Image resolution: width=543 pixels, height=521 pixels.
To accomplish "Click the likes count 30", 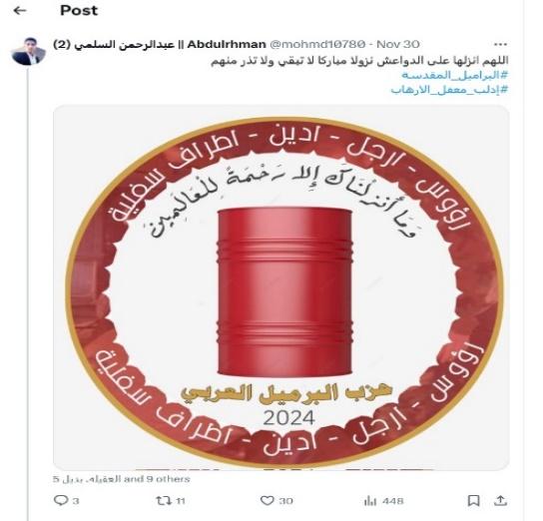I will point(285,501).
